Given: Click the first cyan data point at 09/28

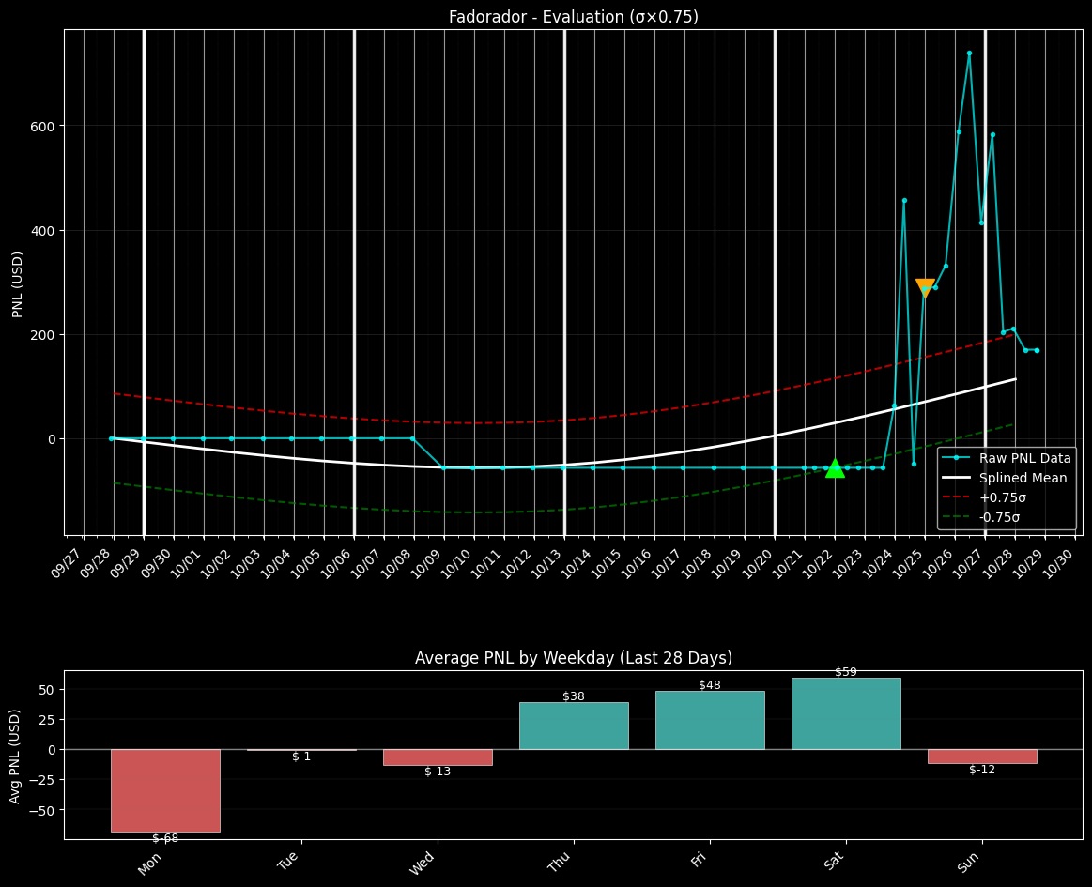Looking at the screenshot, I should [112, 438].
